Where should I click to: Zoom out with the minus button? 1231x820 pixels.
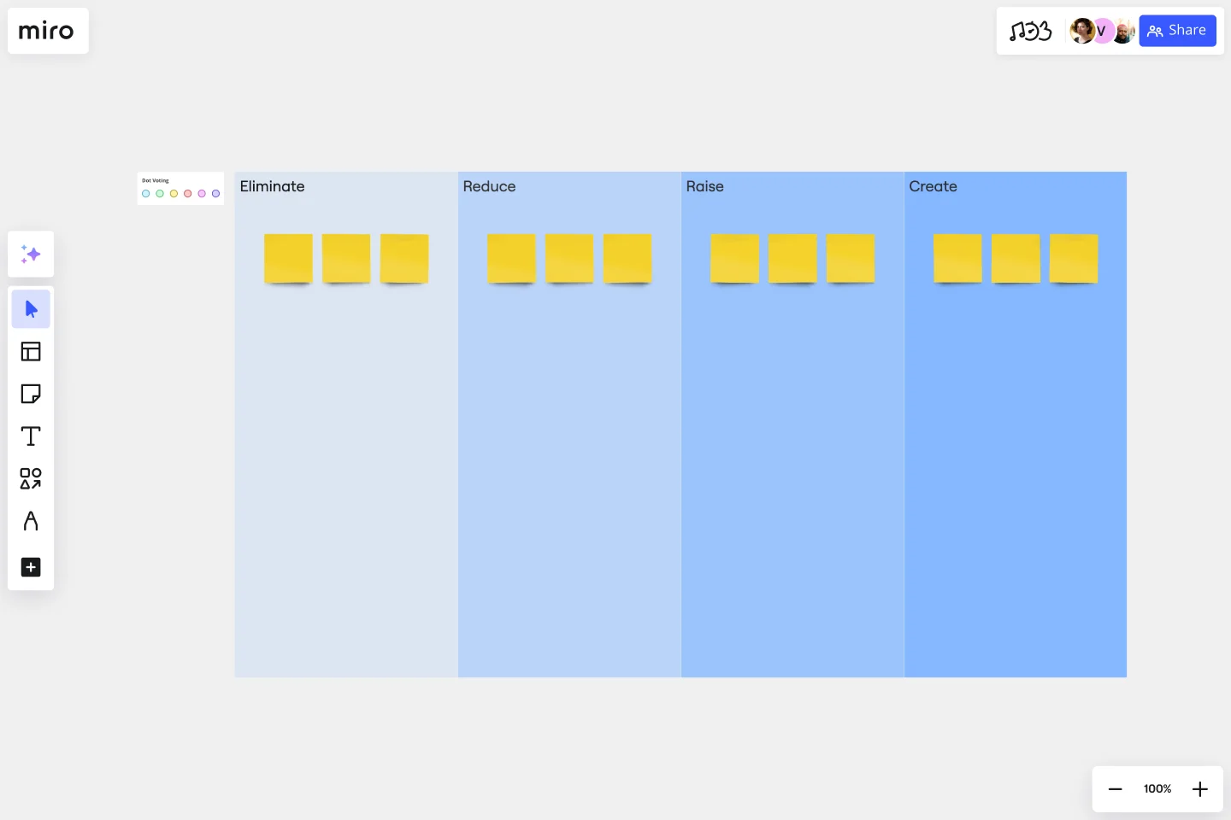1115,789
